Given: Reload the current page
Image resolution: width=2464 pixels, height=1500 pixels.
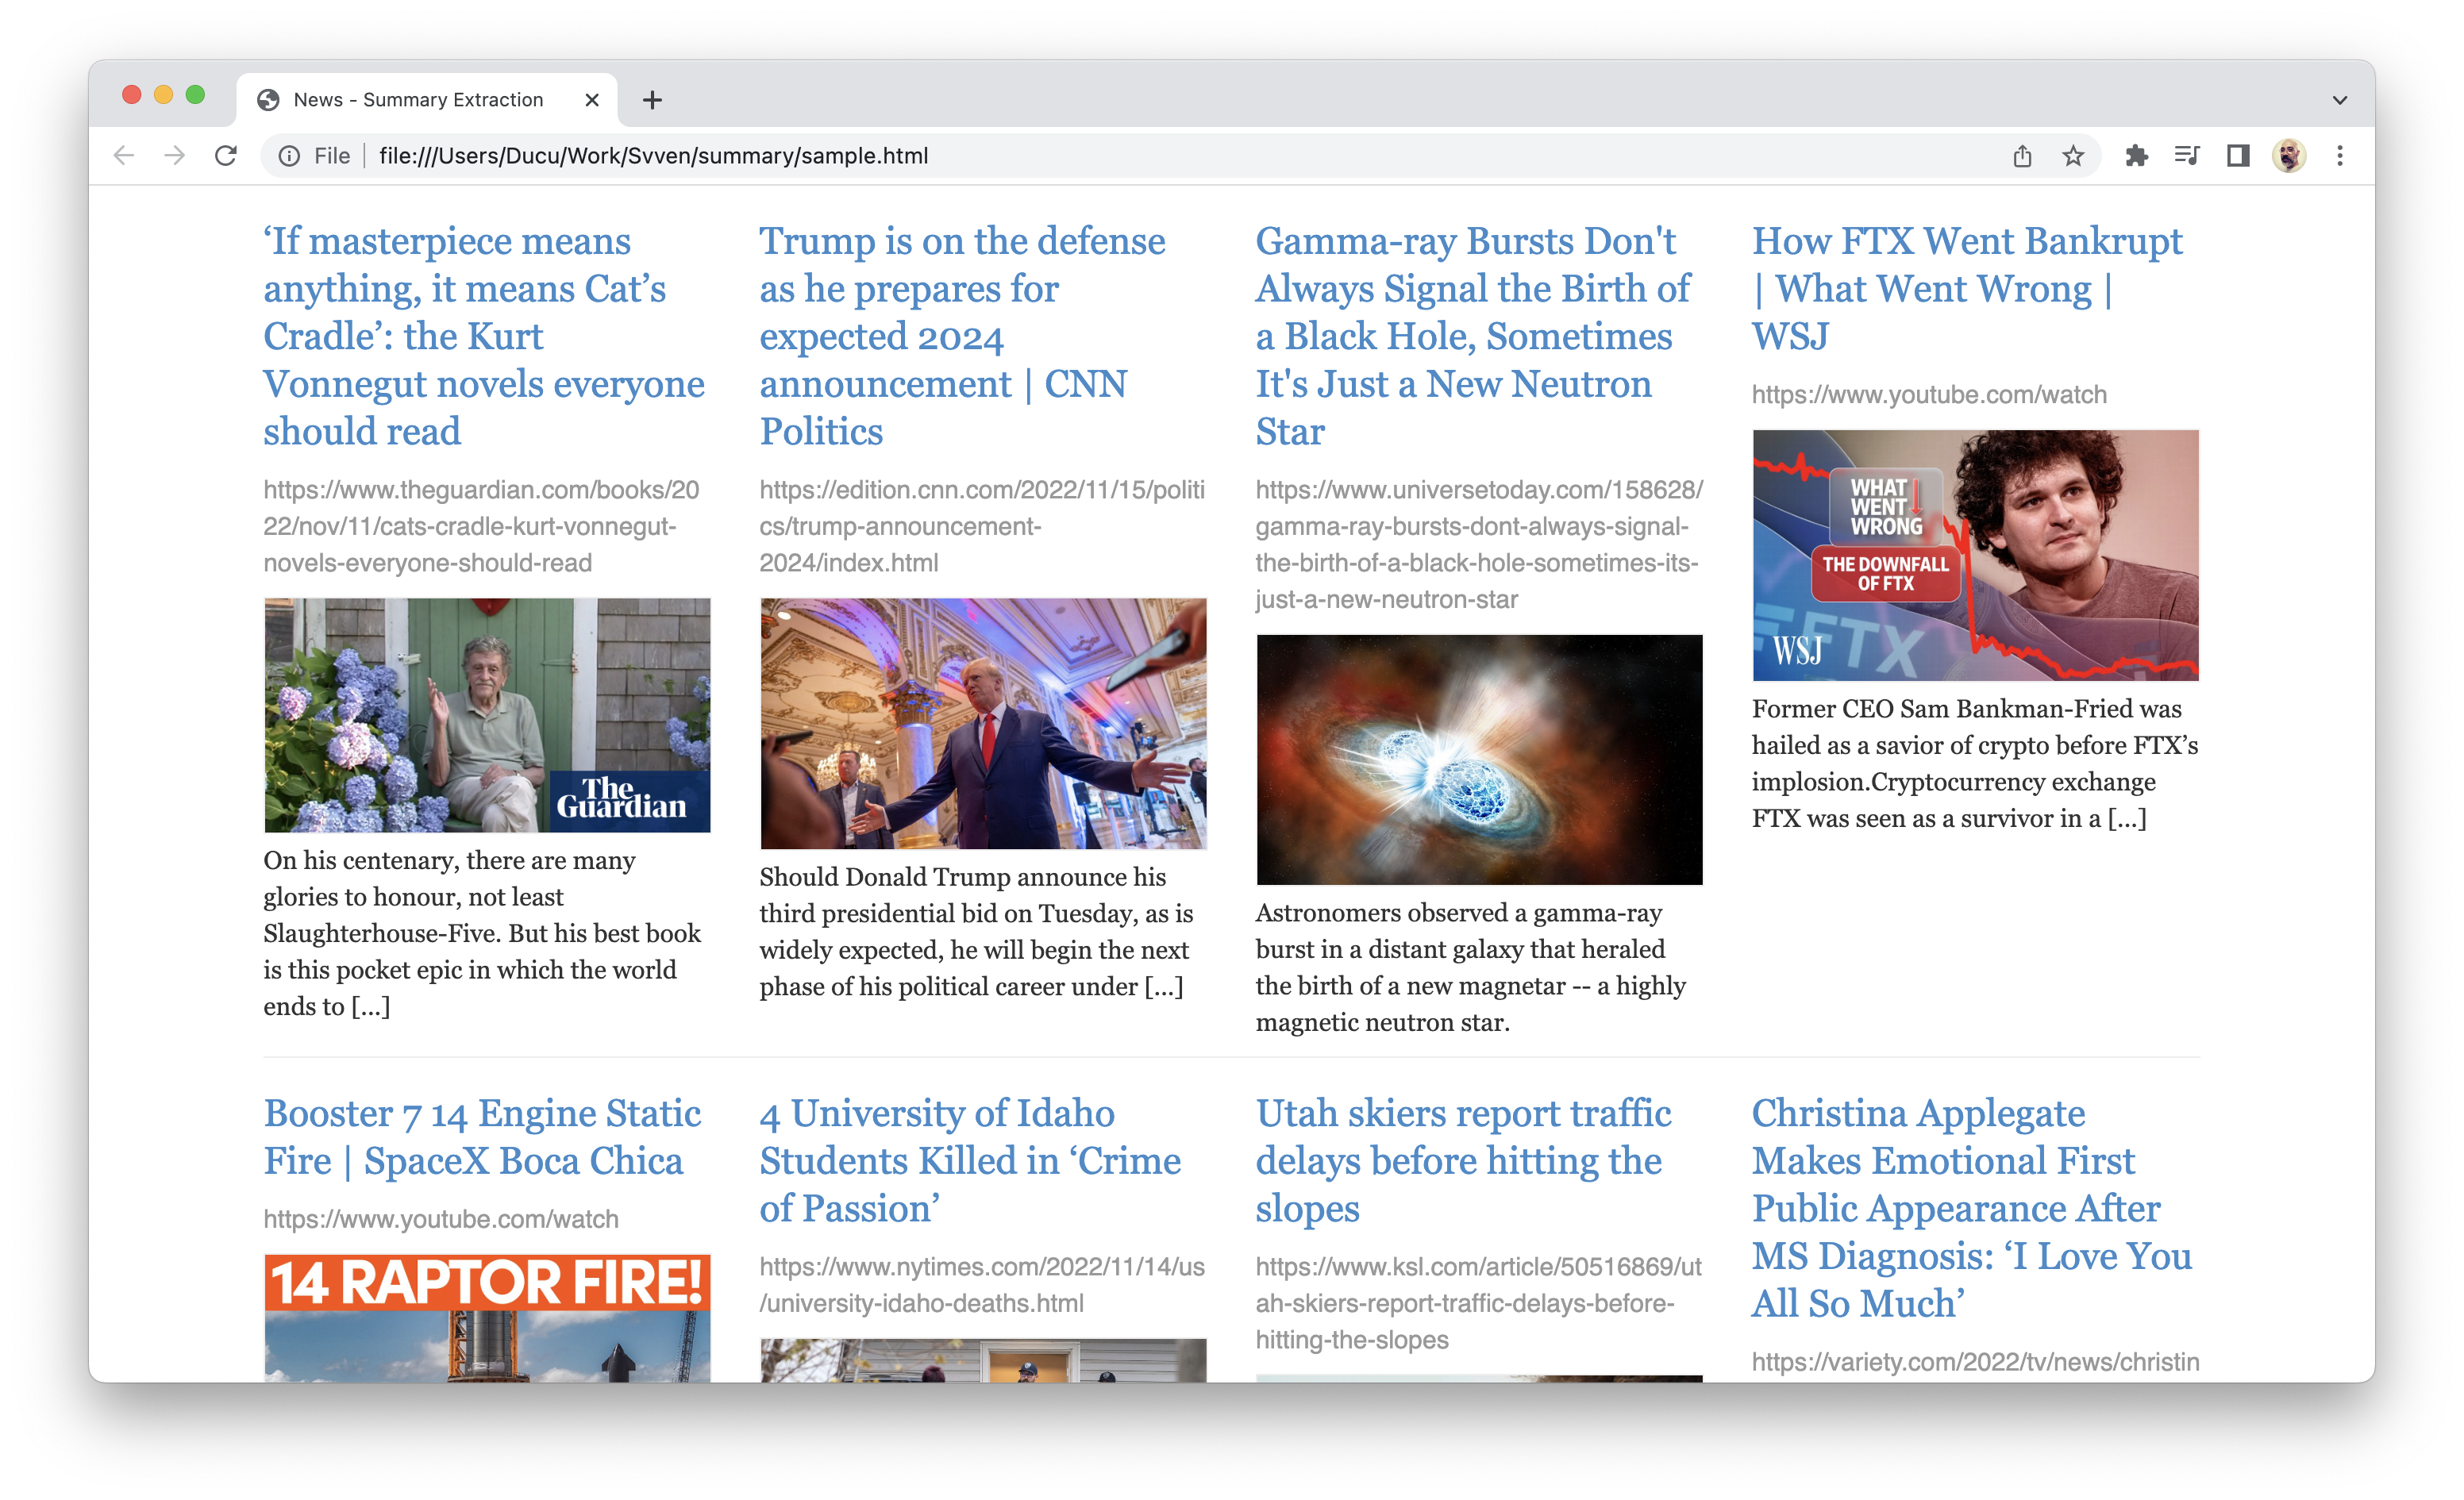Looking at the screenshot, I should tap(226, 156).
